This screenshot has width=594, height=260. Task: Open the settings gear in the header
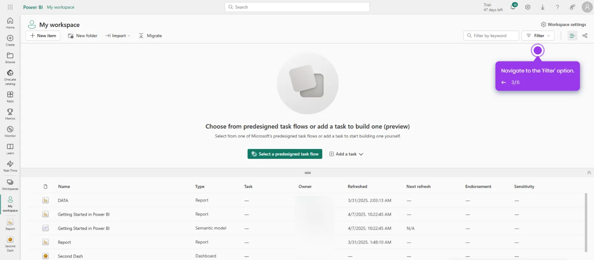(528, 7)
